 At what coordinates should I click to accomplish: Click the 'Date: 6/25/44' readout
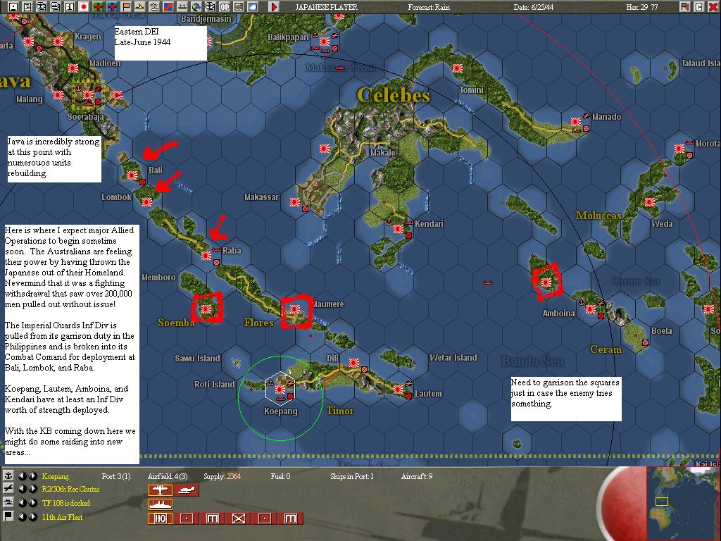click(534, 7)
